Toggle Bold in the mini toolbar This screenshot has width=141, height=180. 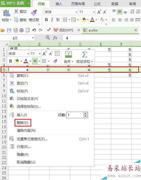[11, 61]
